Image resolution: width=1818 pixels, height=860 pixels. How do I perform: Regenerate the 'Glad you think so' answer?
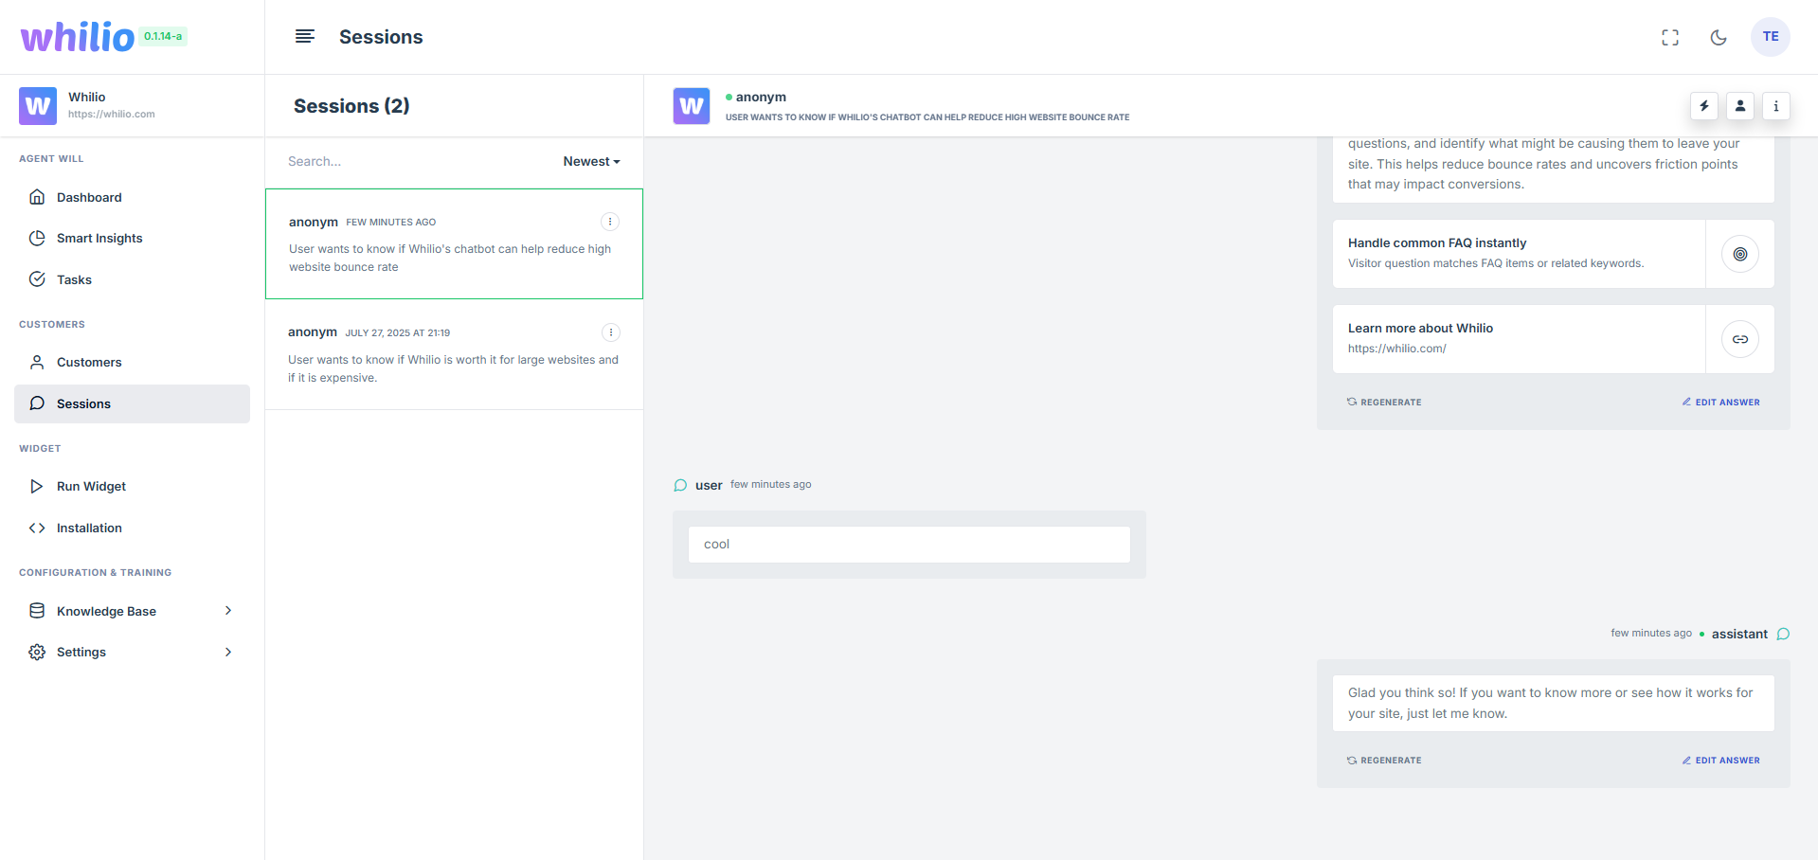1384,761
